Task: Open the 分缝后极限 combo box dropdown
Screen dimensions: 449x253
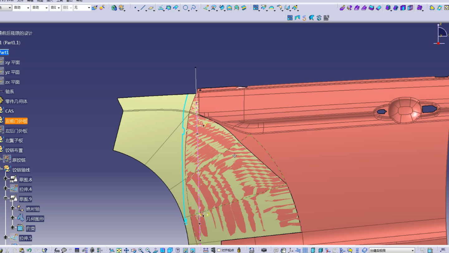Action: coord(412,250)
